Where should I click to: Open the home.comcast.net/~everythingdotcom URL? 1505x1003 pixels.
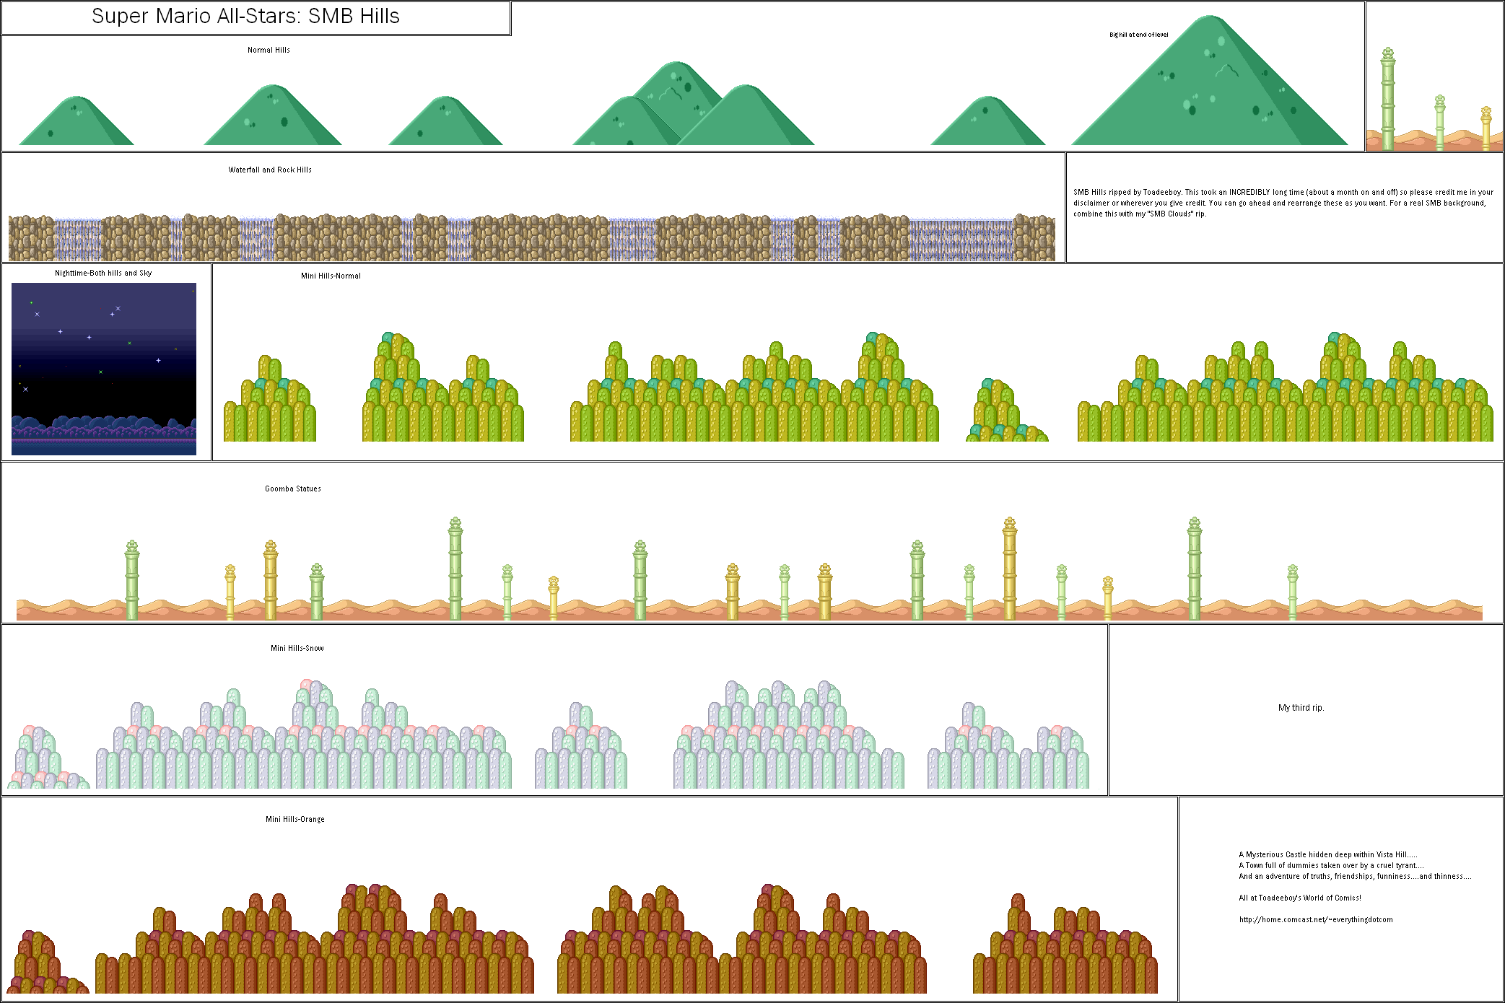coord(1316,919)
